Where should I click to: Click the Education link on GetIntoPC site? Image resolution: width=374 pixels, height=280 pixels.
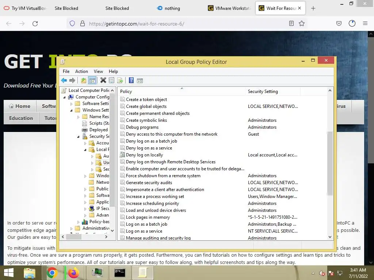point(21,118)
